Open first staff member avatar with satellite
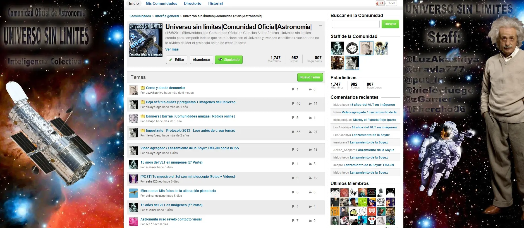Image resolution: width=524 pixels, height=228 pixels. tap(338, 48)
